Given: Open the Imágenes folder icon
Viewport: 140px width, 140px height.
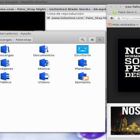Looking at the screenshot, I should (5, 63).
